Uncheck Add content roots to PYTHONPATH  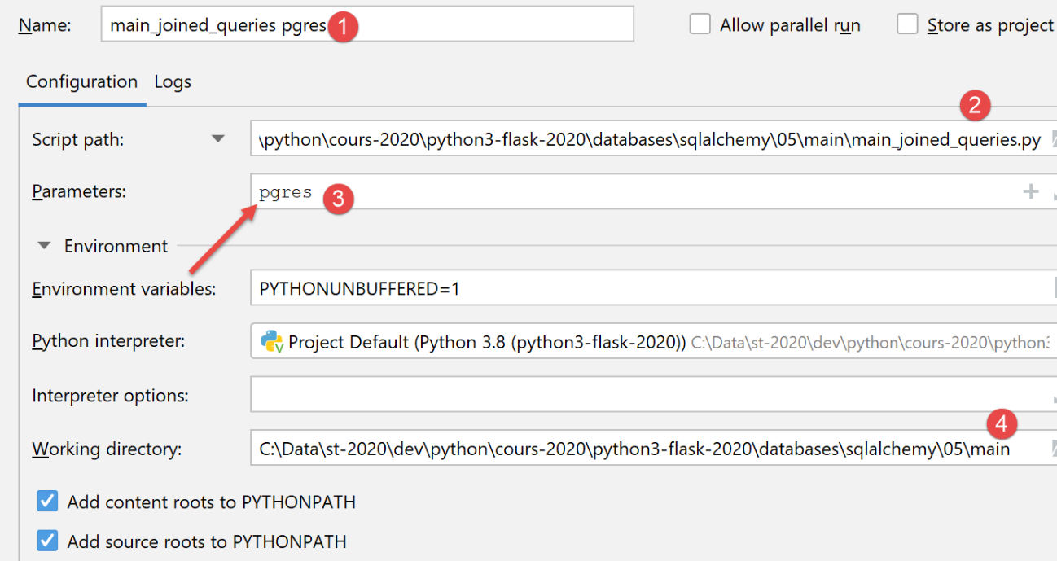(47, 501)
